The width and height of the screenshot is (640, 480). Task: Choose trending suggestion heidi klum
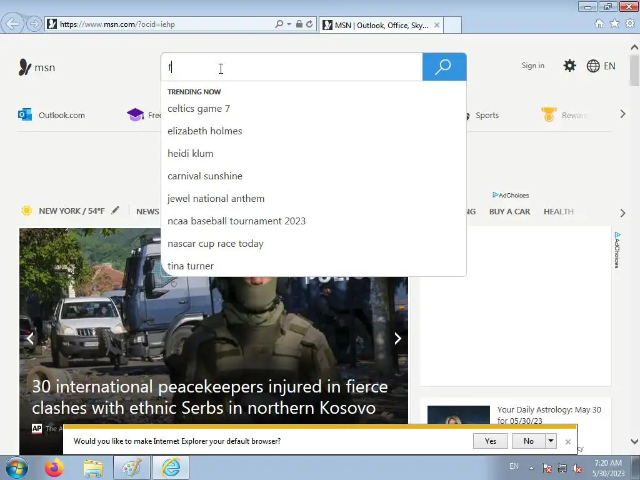tap(191, 154)
